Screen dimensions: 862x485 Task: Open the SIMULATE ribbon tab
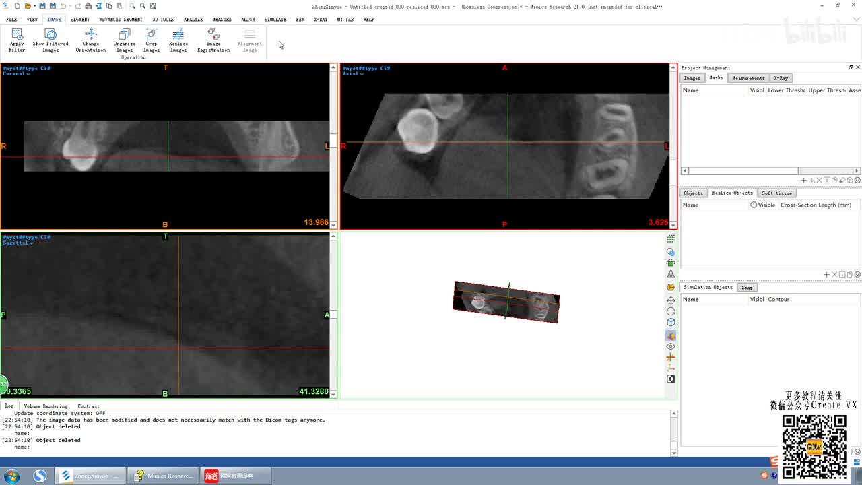pos(275,20)
